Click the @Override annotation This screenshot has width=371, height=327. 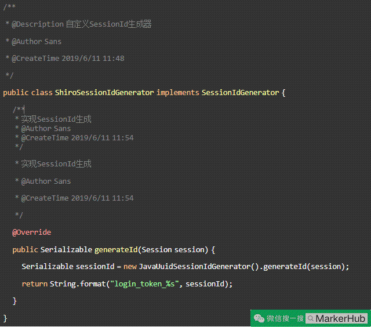pyautogui.click(x=32, y=232)
